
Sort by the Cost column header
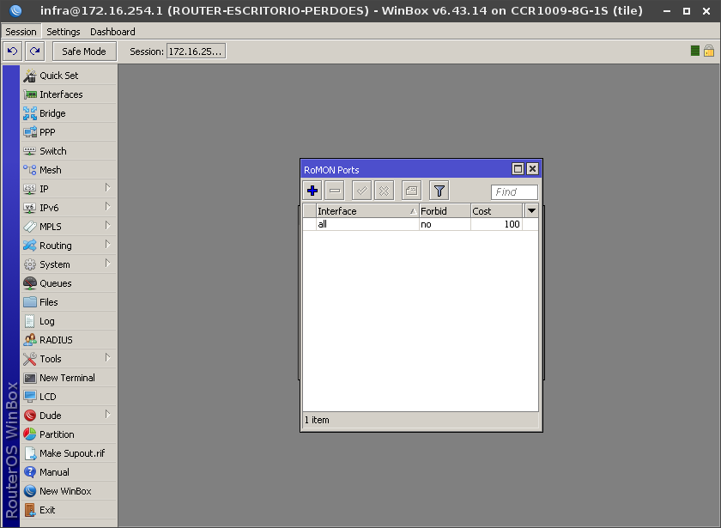point(497,210)
